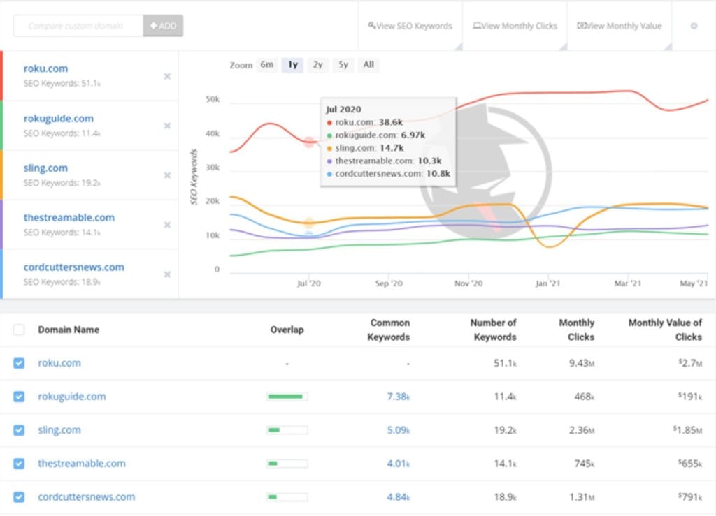Open cordcuttersnews.com link in sidebar list
Image resolution: width=716 pixels, height=516 pixels.
click(73, 267)
